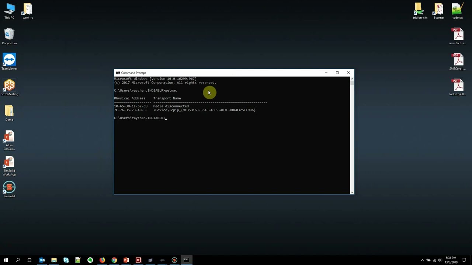Click the Microsoft Windows version line
Image resolution: width=472 pixels, height=265 pixels.
point(155,79)
